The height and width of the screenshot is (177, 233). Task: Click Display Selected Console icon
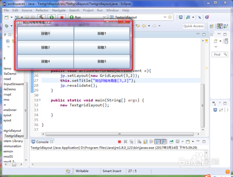(x=178, y=142)
